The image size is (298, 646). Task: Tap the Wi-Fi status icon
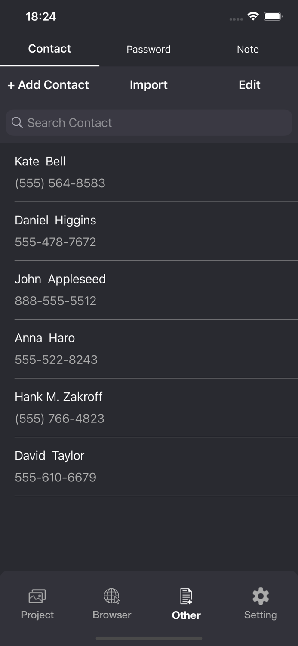pyautogui.click(x=253, y=17)
